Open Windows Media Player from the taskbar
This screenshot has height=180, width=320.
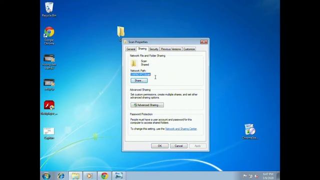(89, 175)
